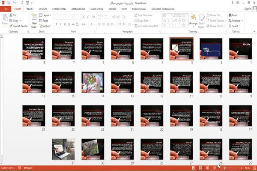The image size is (257, 171).
Task: Click the Ribbon Display Options icon
Action: pos(238,3)
